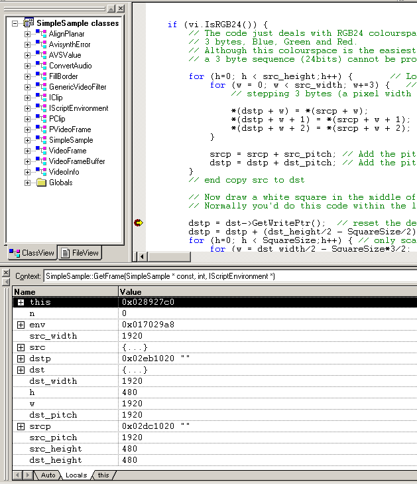Expand the FillBorder class node
Viewport: 417px width, 484px height.
coord(27,76)
